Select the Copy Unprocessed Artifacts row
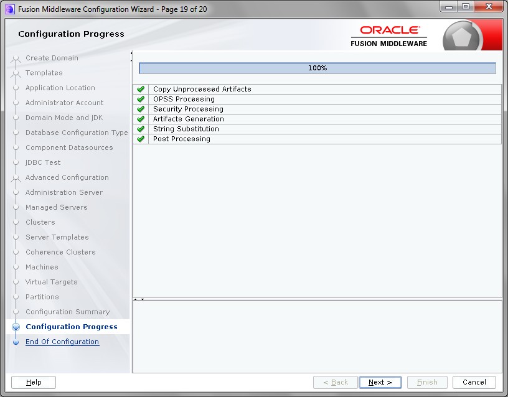This screenshot has width=508, height=397. point(317,89)
